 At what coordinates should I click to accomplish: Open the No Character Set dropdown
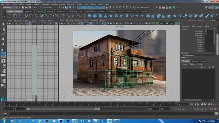click(201, 109)
